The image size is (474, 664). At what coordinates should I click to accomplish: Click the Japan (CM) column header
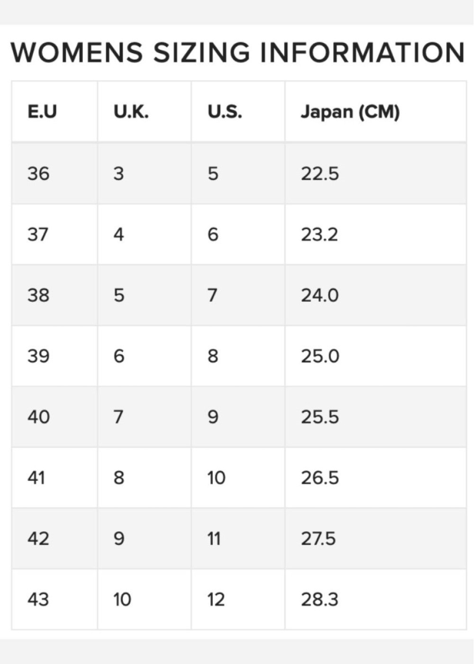350,112
